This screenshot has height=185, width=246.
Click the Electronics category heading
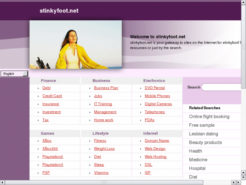154,81
